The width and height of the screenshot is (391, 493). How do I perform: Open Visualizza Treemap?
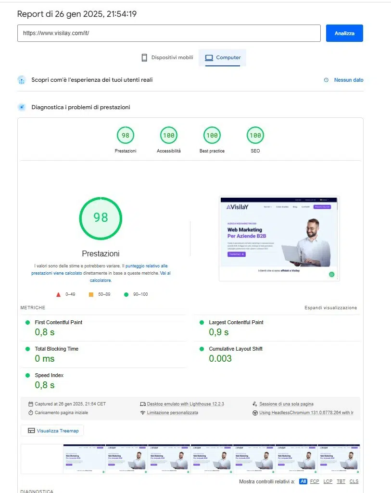tap(52, 431)
